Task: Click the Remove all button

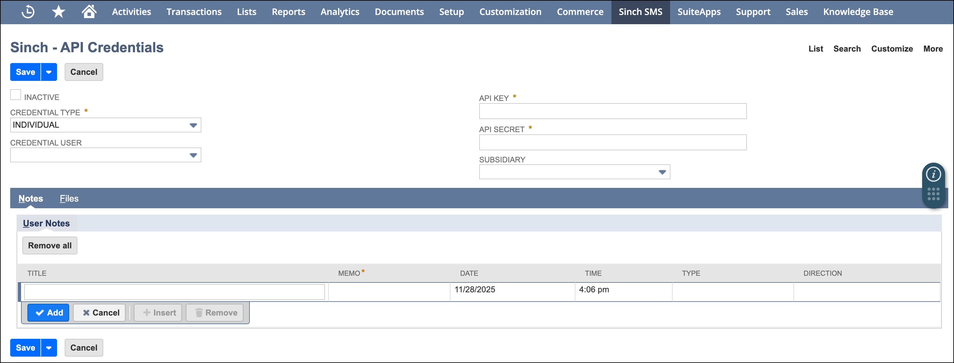Action: [50, 245]
